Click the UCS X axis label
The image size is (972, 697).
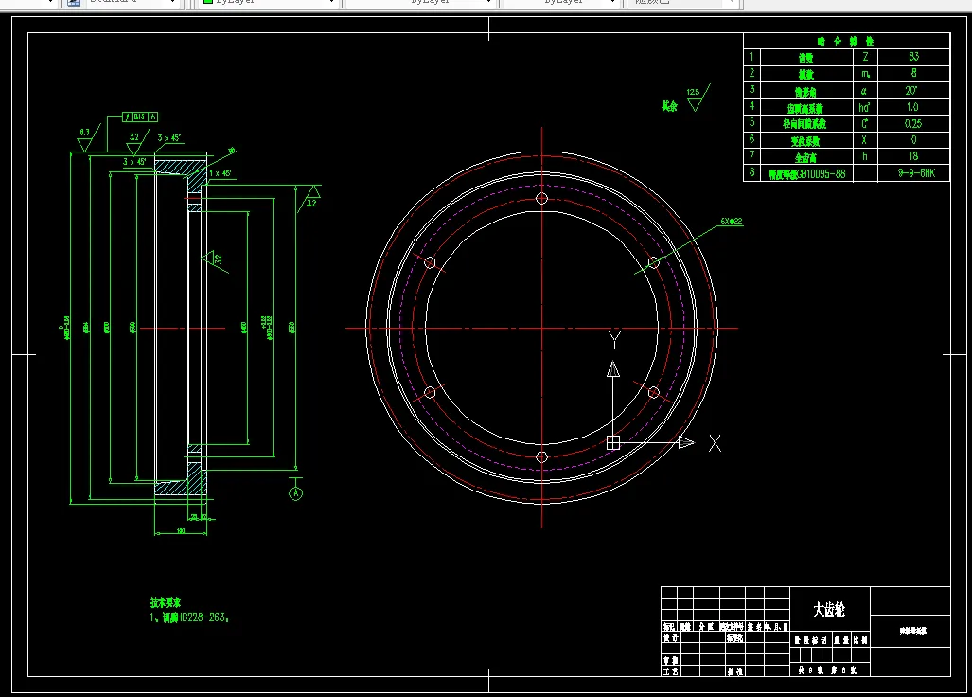pos(715,443)
